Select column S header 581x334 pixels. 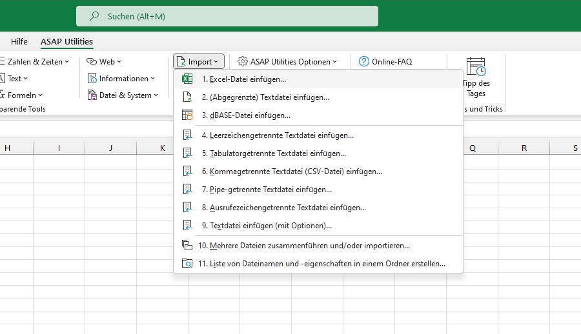coord(575,148)
